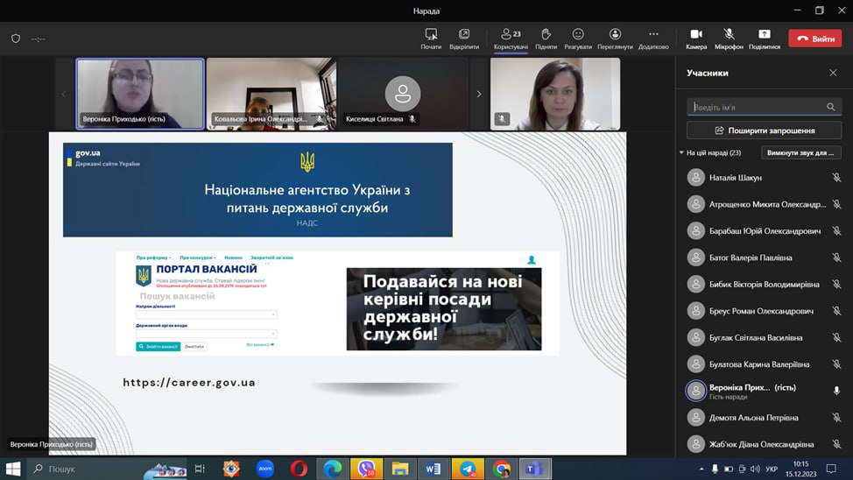Open Telegram from the taskbar
853x480 pixels.
(x=468, y=469)
